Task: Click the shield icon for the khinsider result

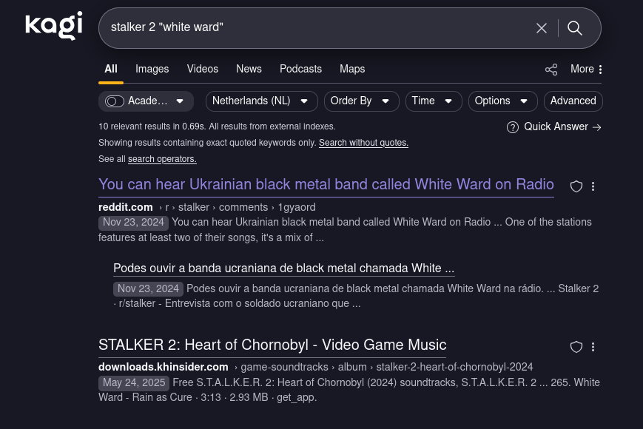Action: 576,347
